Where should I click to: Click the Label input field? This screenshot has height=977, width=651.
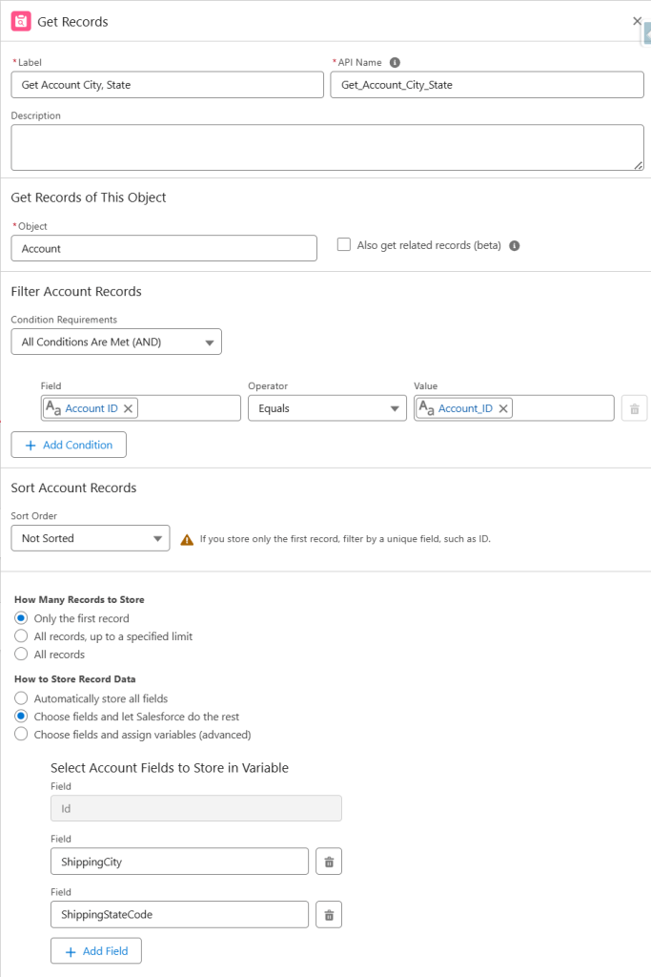click(168, 85)
